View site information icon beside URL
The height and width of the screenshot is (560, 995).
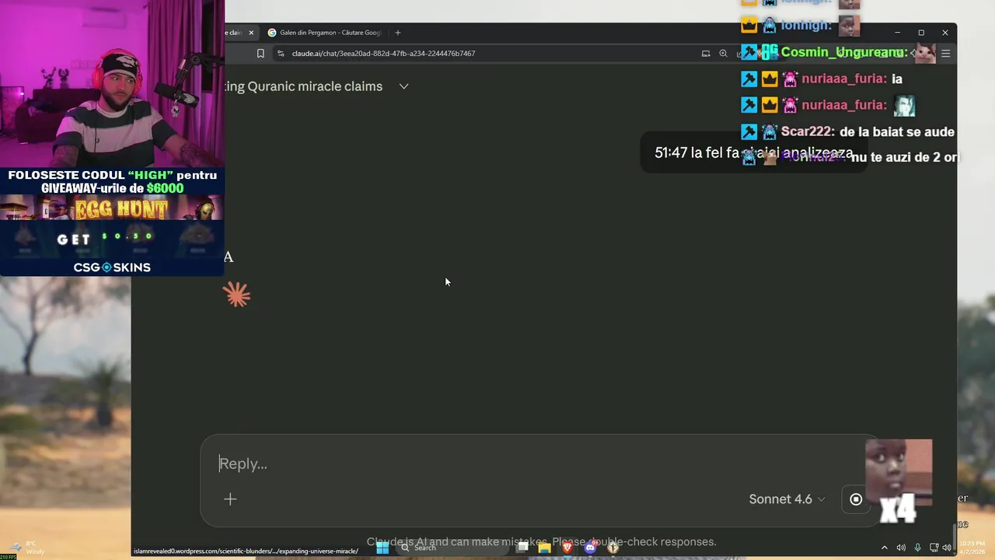(281, 54)
